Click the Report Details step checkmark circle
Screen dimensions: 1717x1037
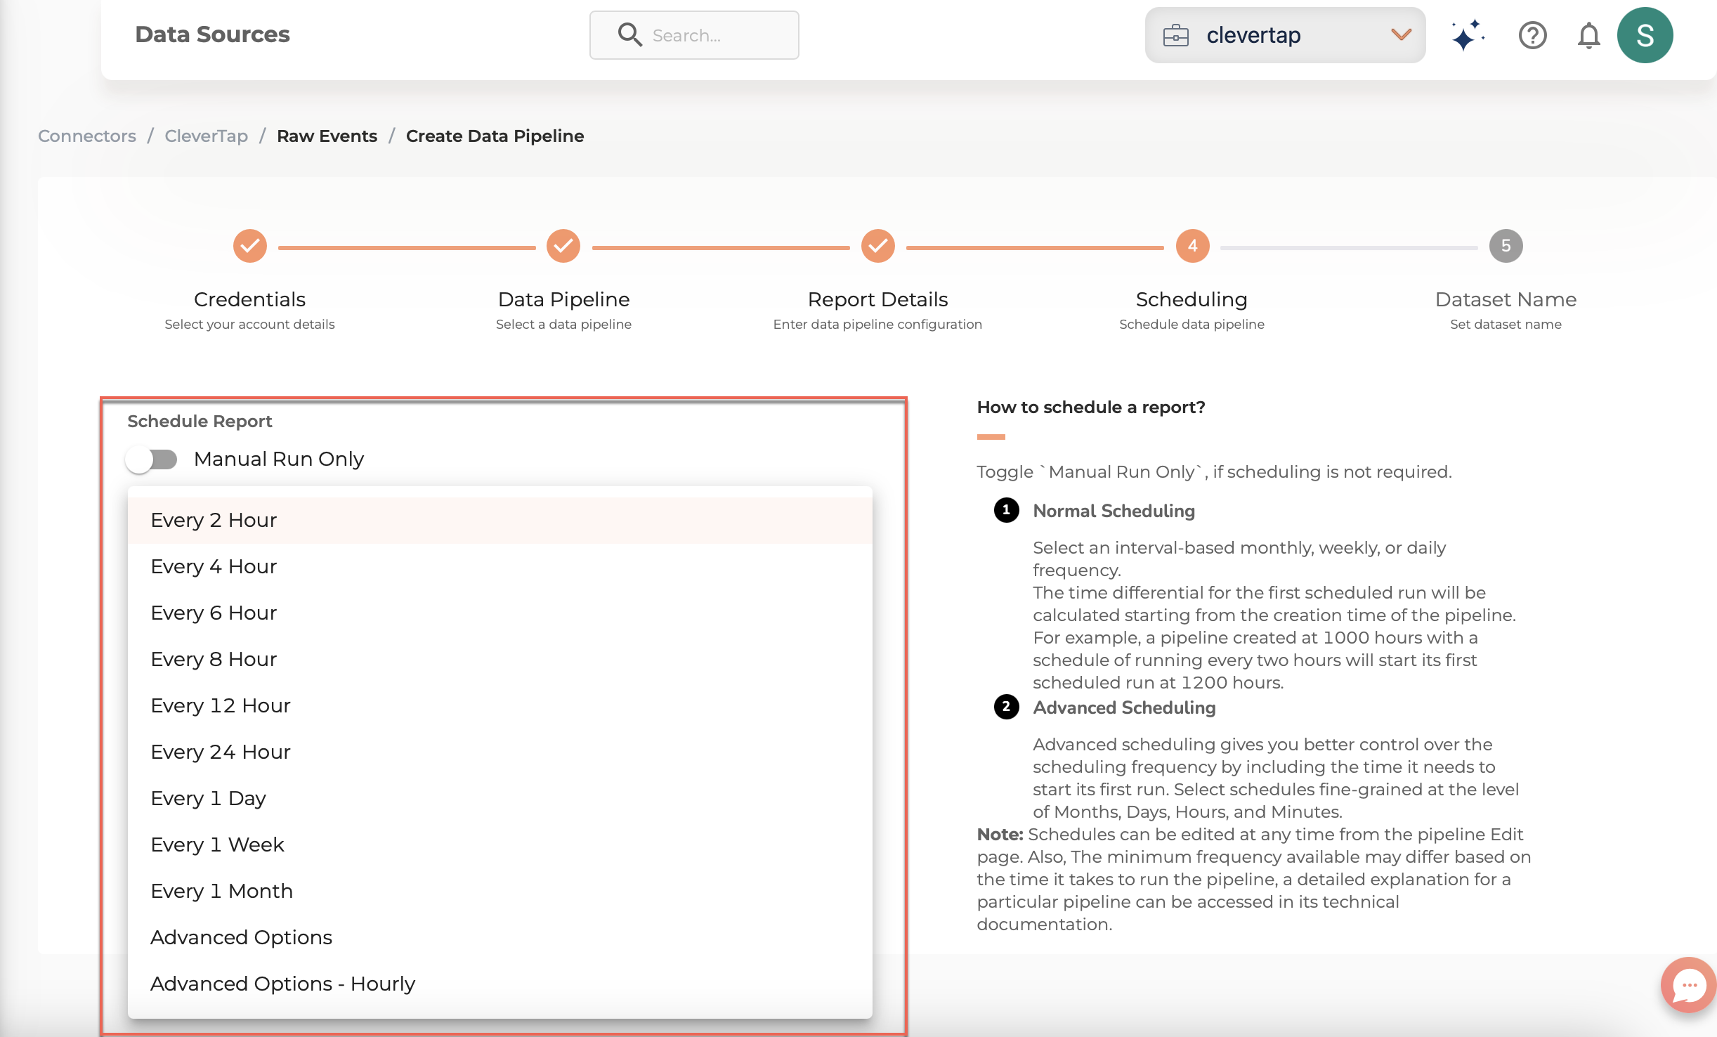pyautogui.click(x=877, y=246)
